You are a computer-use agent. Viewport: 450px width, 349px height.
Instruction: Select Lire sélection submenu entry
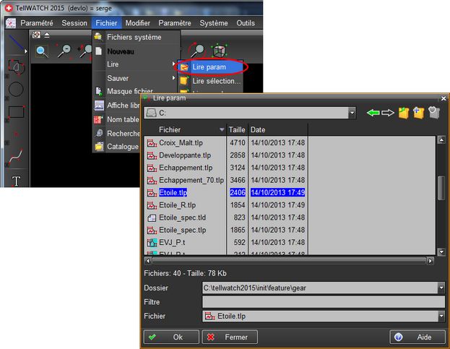210,81
